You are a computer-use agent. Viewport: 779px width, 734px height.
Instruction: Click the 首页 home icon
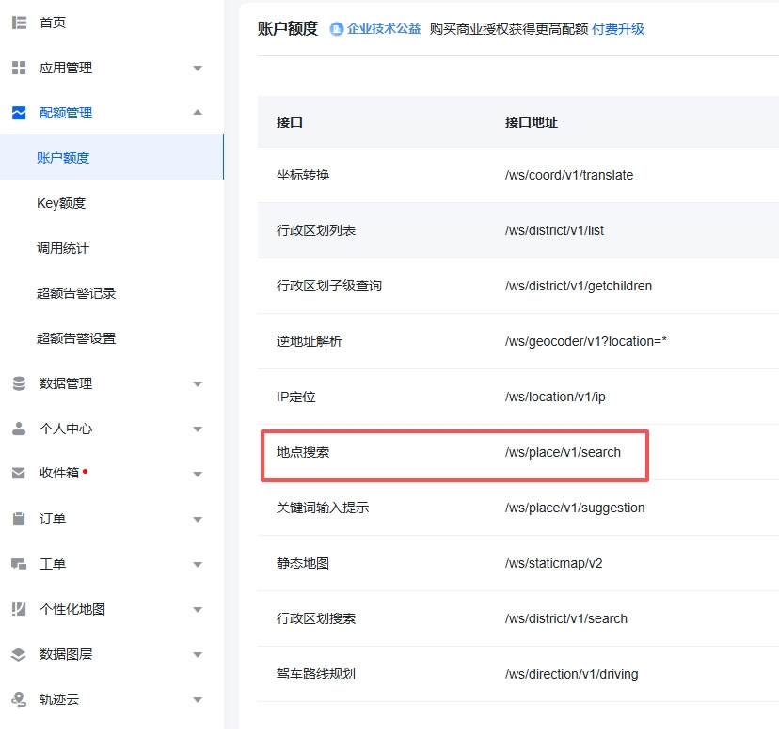19,23
